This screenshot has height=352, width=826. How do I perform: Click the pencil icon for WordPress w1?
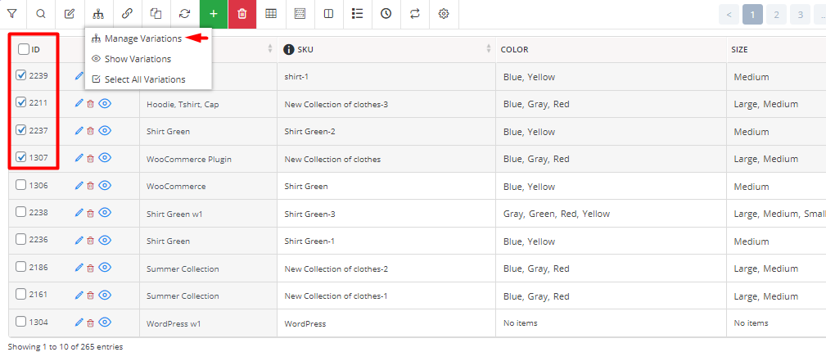coord(79,322)
